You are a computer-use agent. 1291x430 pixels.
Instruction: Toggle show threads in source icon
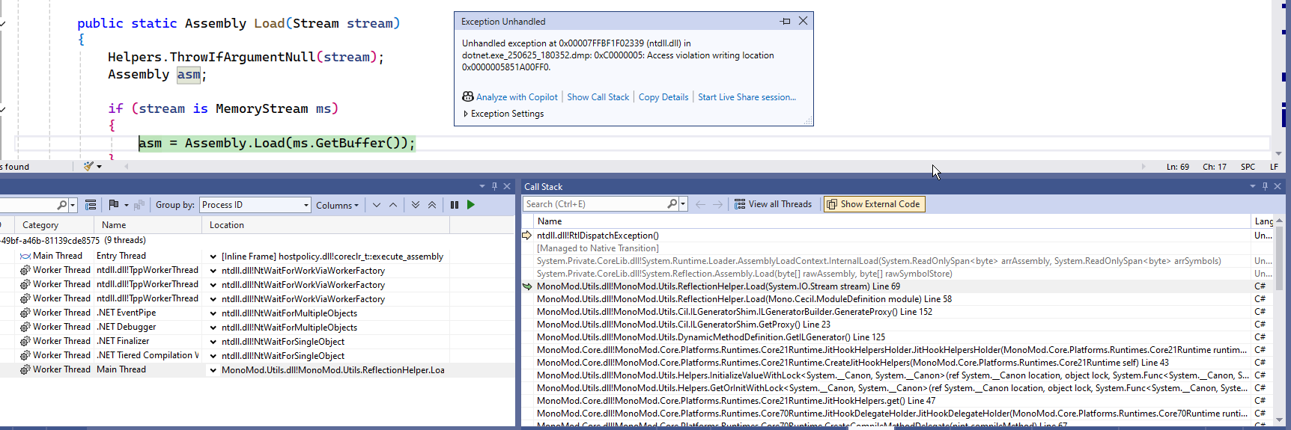(91, 205)
